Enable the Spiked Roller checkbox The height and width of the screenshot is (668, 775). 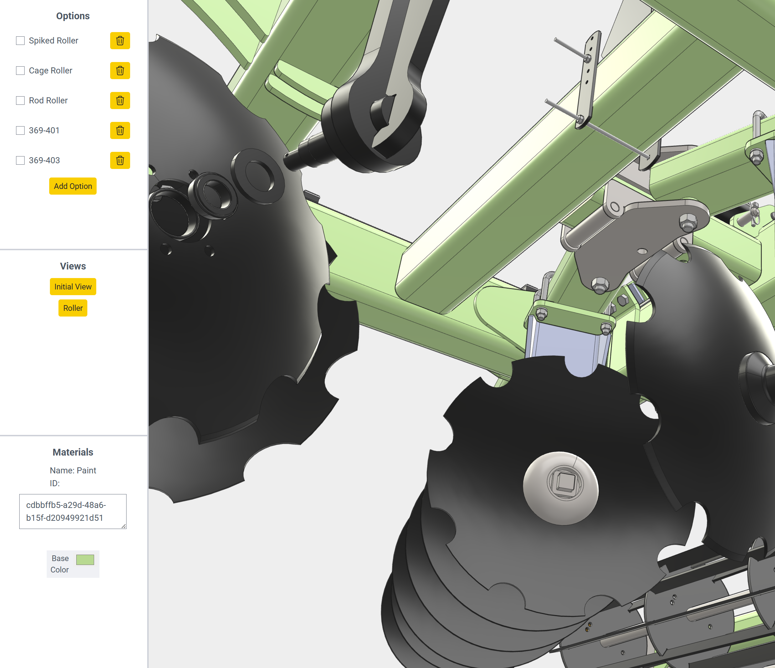click(21, 40)
